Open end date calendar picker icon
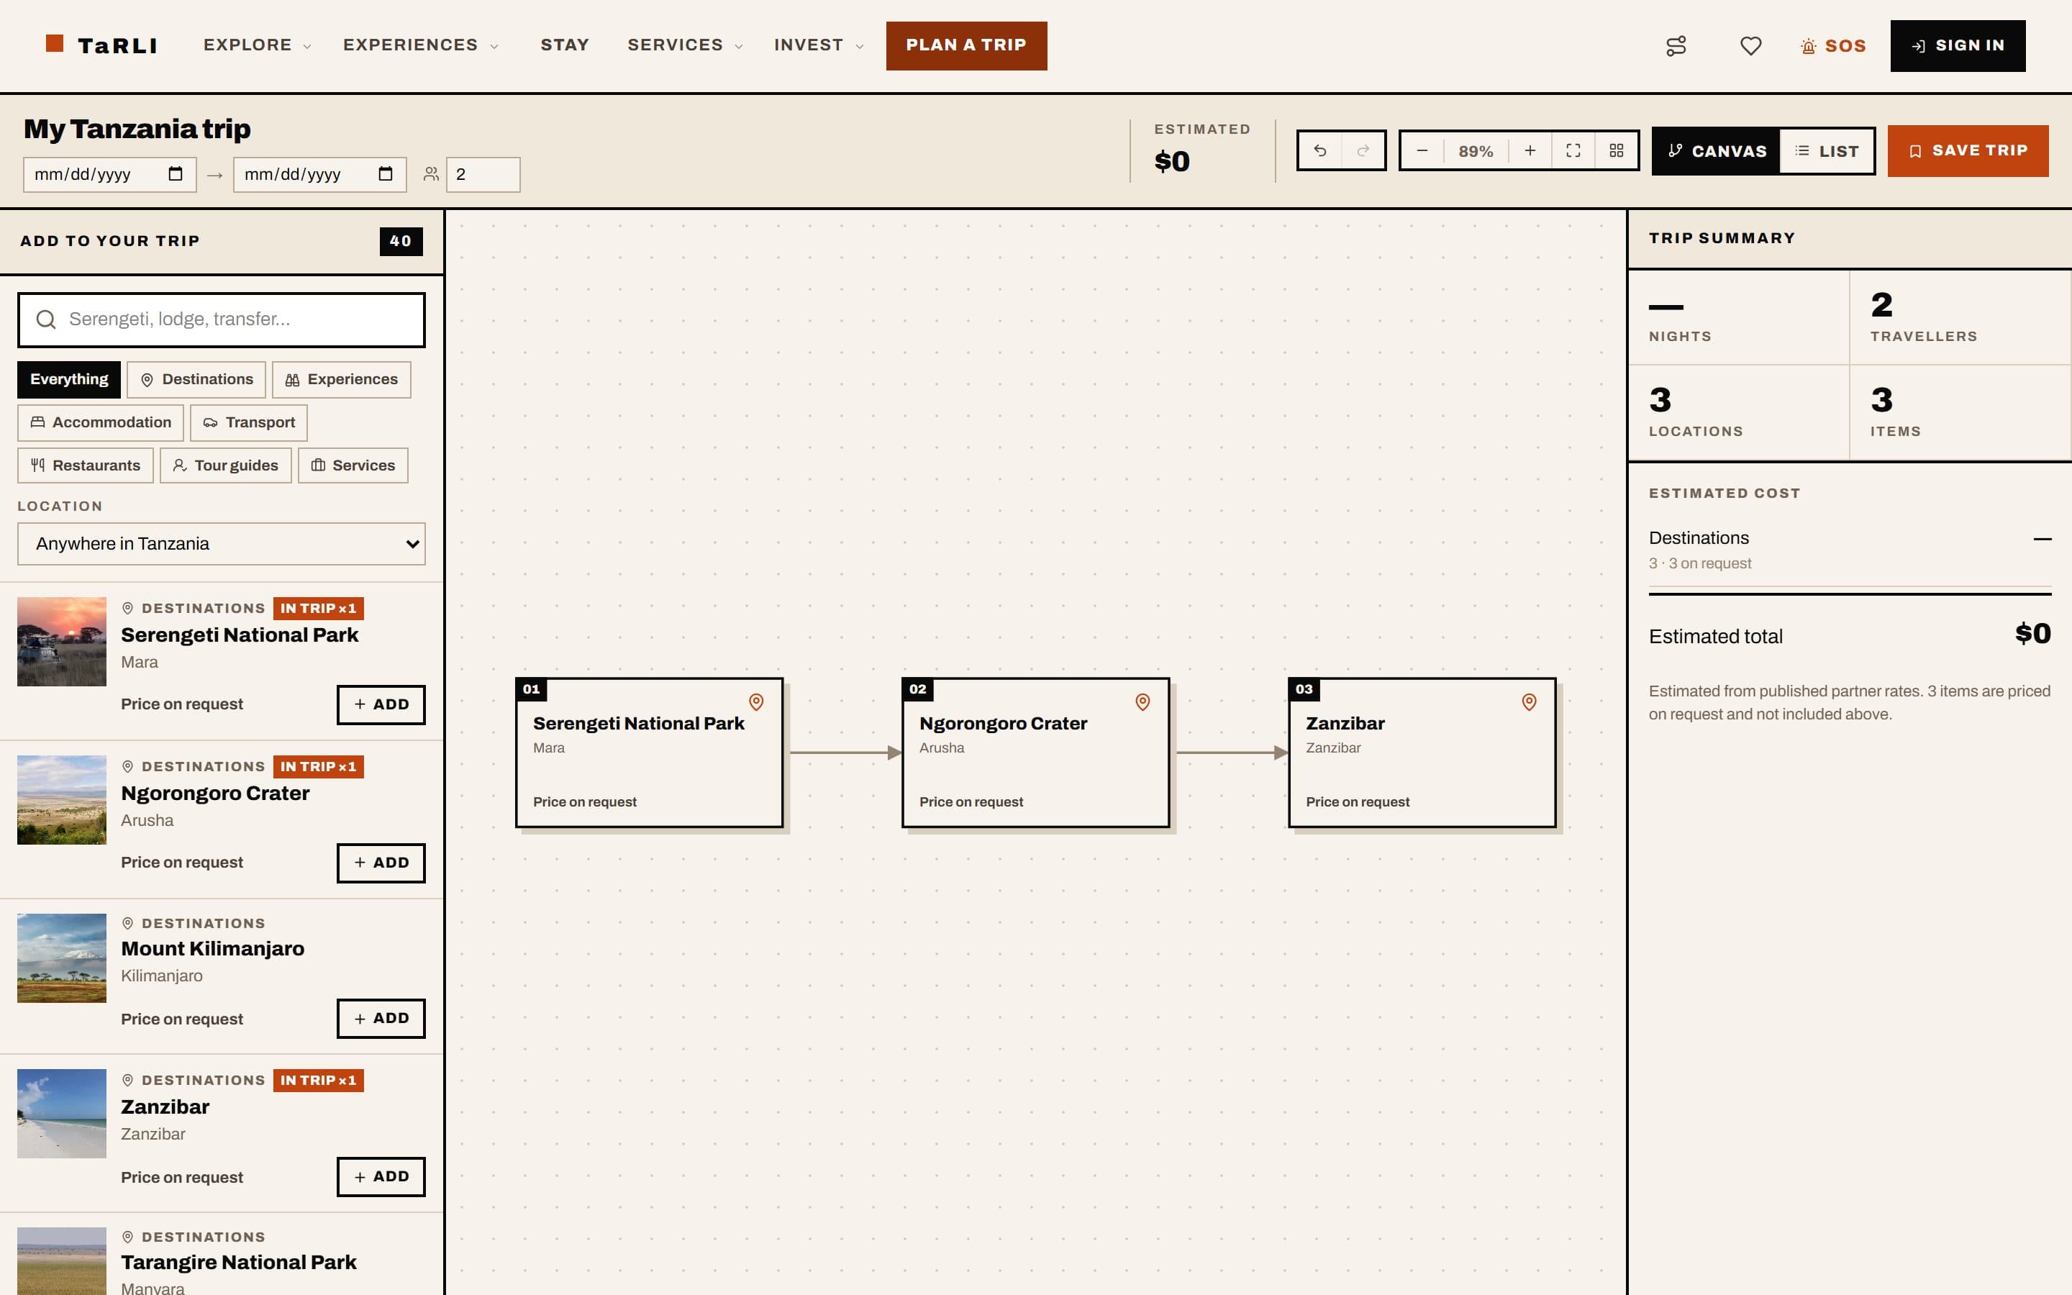The height and width of the screenshot is (1295, 2072). point(386,174)
